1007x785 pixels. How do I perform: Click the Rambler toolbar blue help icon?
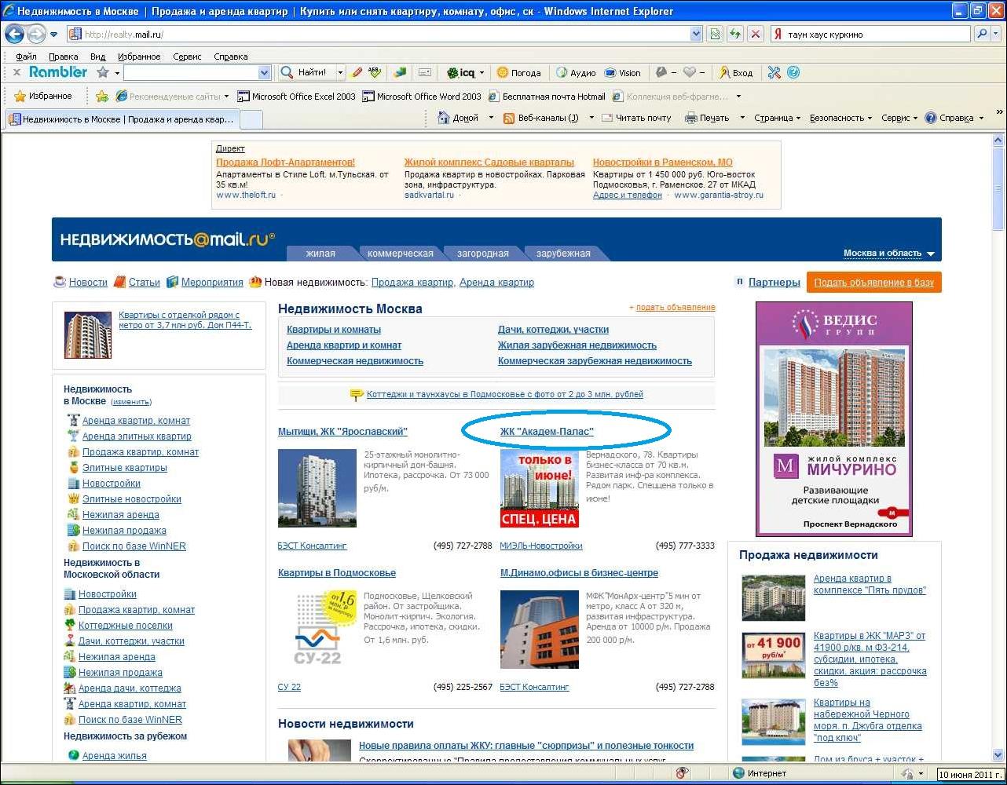click(793, 72)
